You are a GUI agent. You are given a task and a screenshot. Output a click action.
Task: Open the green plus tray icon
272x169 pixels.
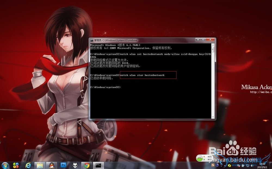[x=229, y=165]
